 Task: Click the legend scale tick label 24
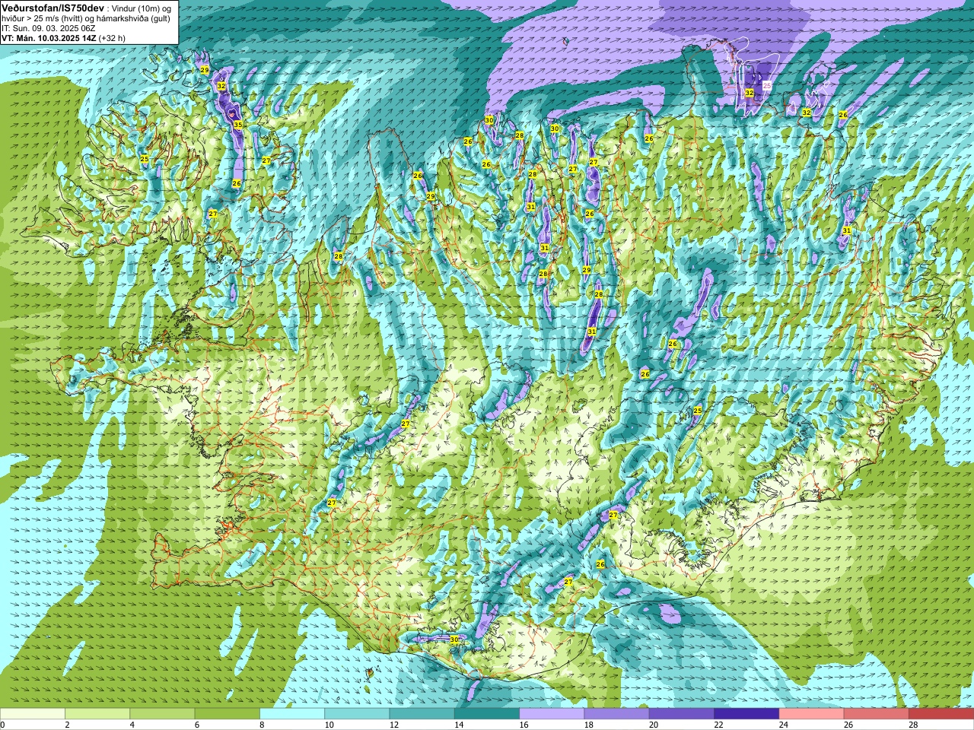click(784, 725)
